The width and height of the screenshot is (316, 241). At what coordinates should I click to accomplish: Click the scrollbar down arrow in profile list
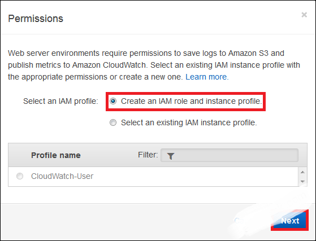coord(302,181)
